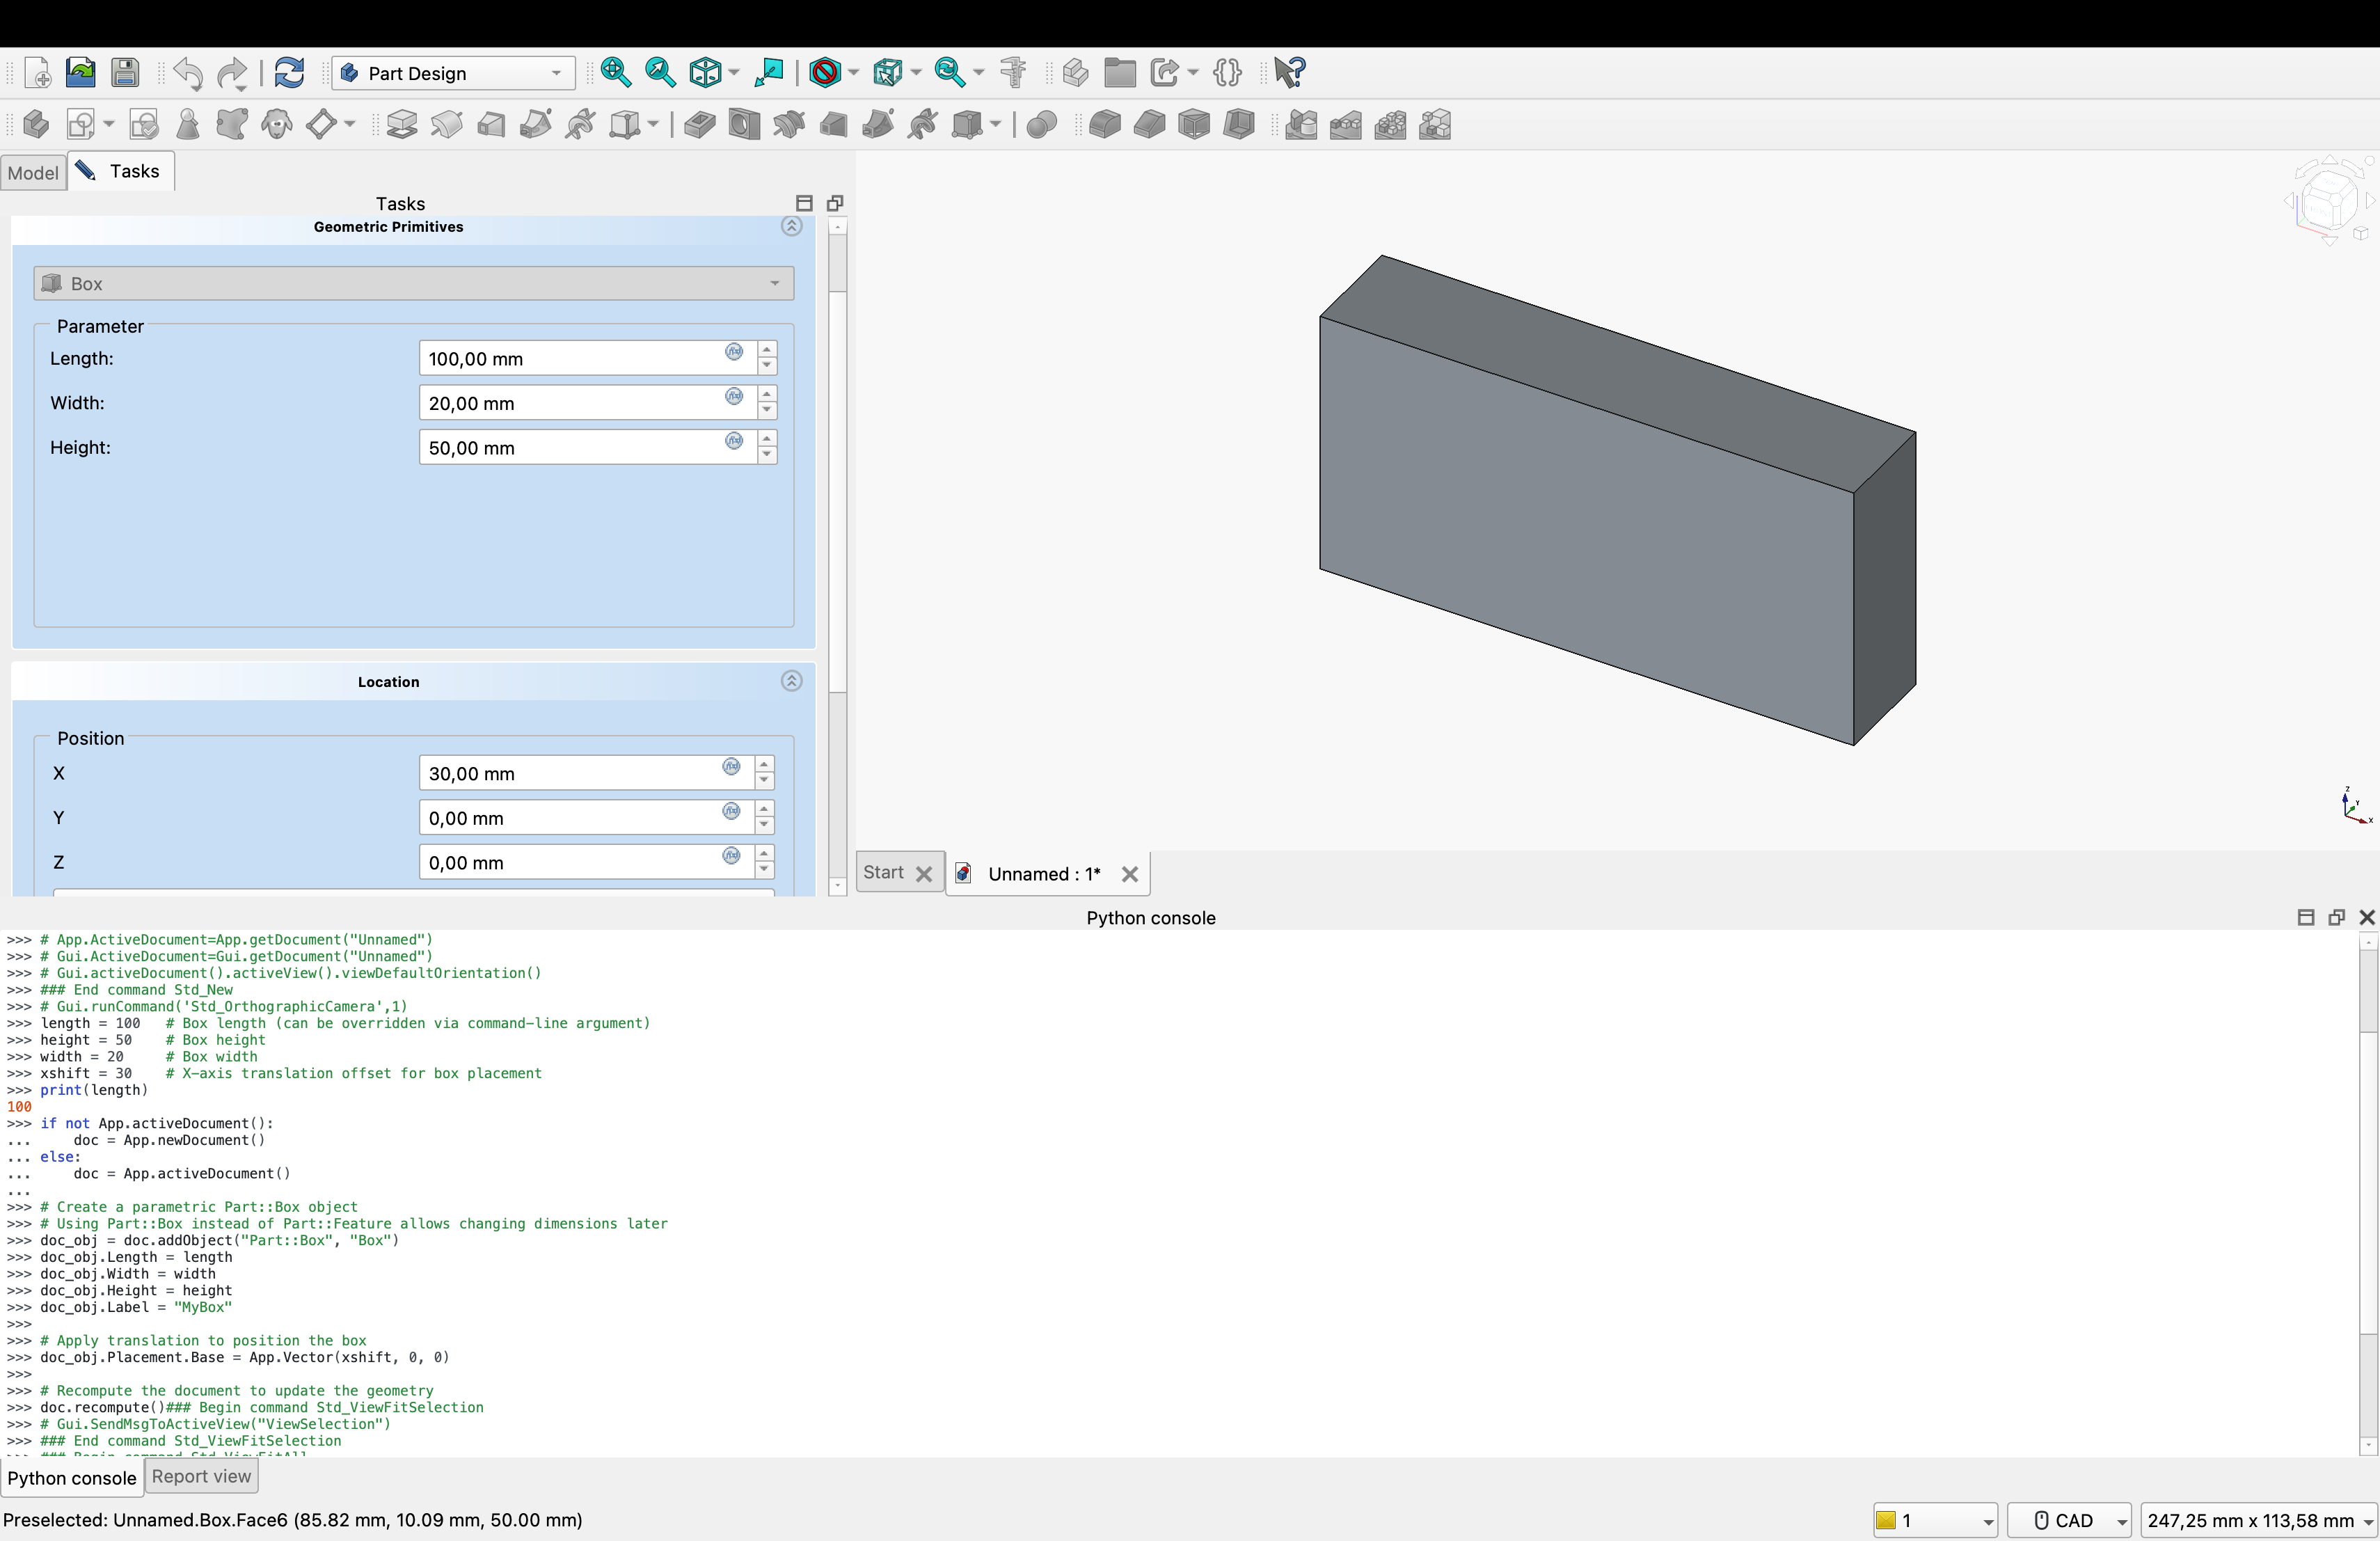Open the Box primitive type dropdown
Viewport: 2380px width, 1541px height.
pyautogui.click(x=413, y=284)
